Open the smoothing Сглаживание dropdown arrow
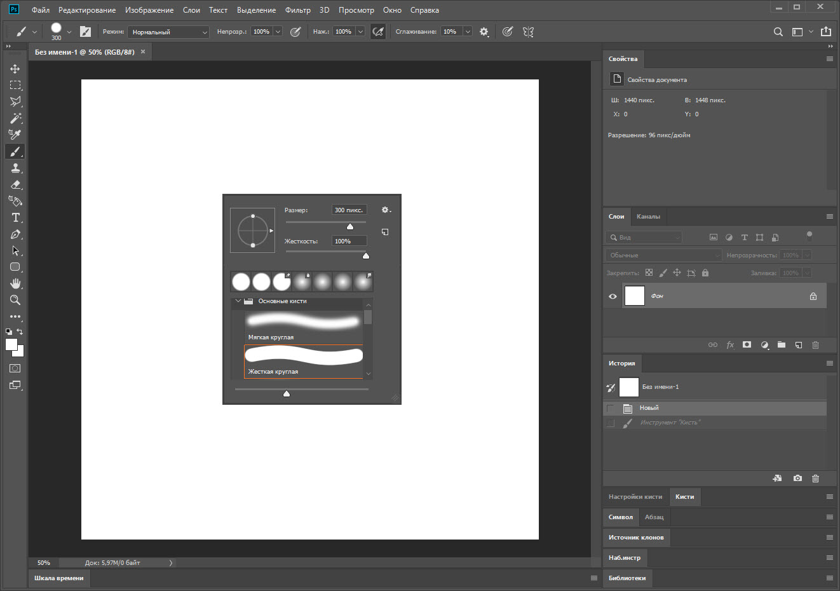Viewport: 840px width, 591px height. pyautogui.click(x=468, y=31)
